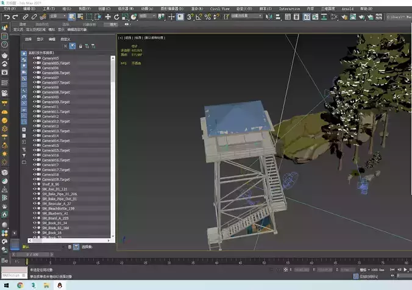The height and width of the screenshot is (290, 412).
Task: Toggle the Angle Snap icon
Action: click(199, 17)
